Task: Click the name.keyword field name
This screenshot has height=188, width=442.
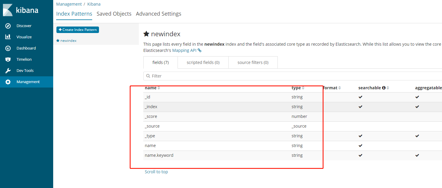Action: click(x=159, y=155)
